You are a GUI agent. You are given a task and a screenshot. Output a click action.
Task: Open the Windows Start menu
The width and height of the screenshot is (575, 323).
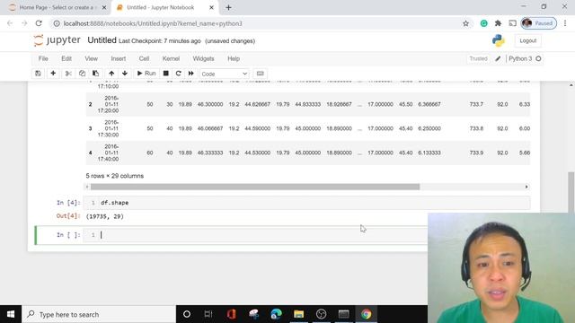pyautogui.click(x=11, y=314)
